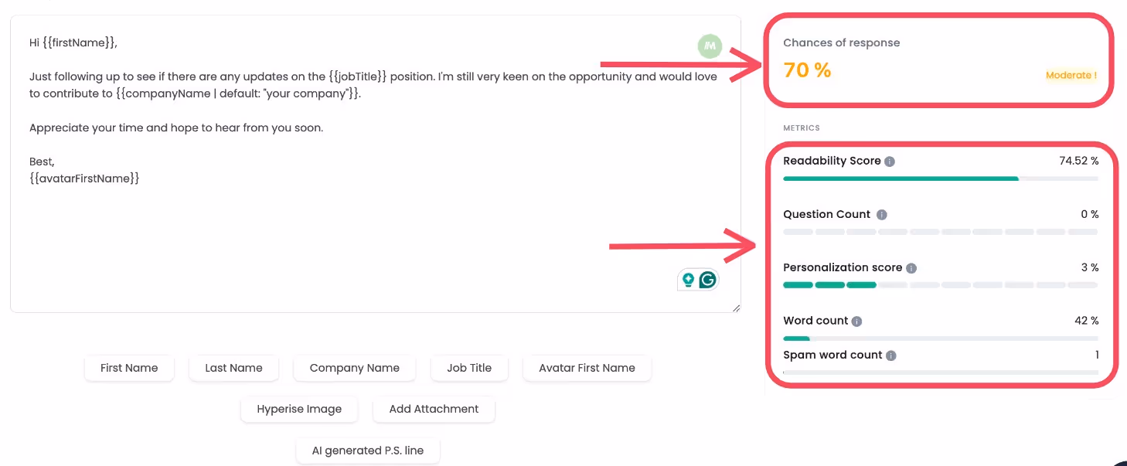Click the green M avatar badge
The height and width of the screenshot is (466, 1127).
click(709, 46)
